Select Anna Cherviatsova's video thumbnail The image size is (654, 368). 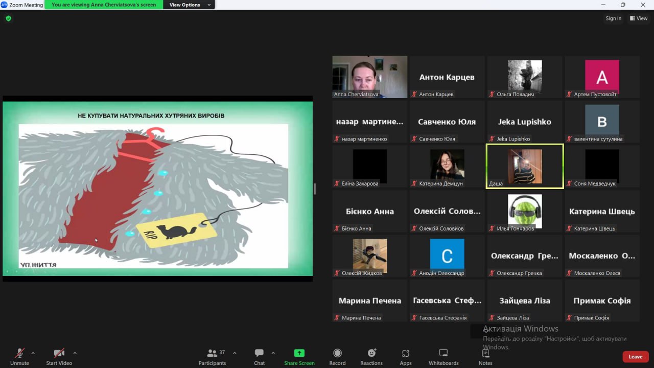tap(369, 77)
